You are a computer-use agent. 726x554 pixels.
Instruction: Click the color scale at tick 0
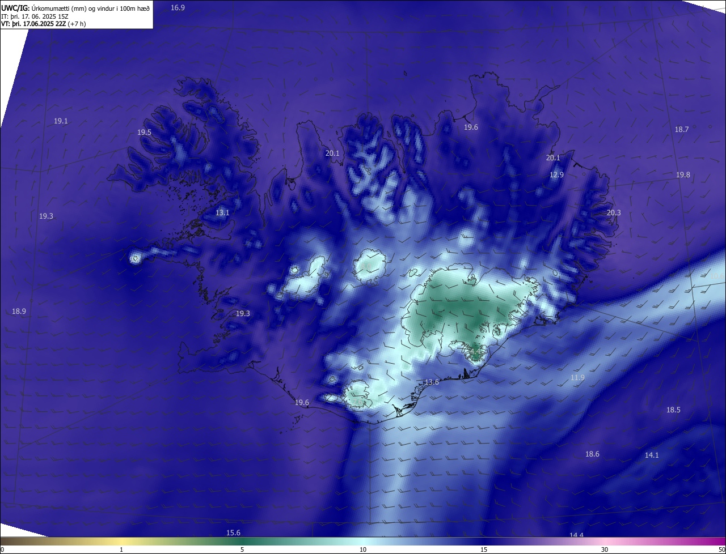(2, 549)
